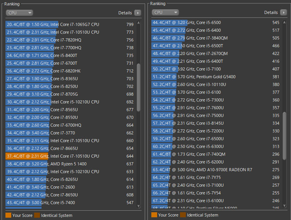Image resolution: width=291 pixels, height=220 pixels.
Task: Click the brown Identical System swatch in left panel
Action: coord(37,215)
